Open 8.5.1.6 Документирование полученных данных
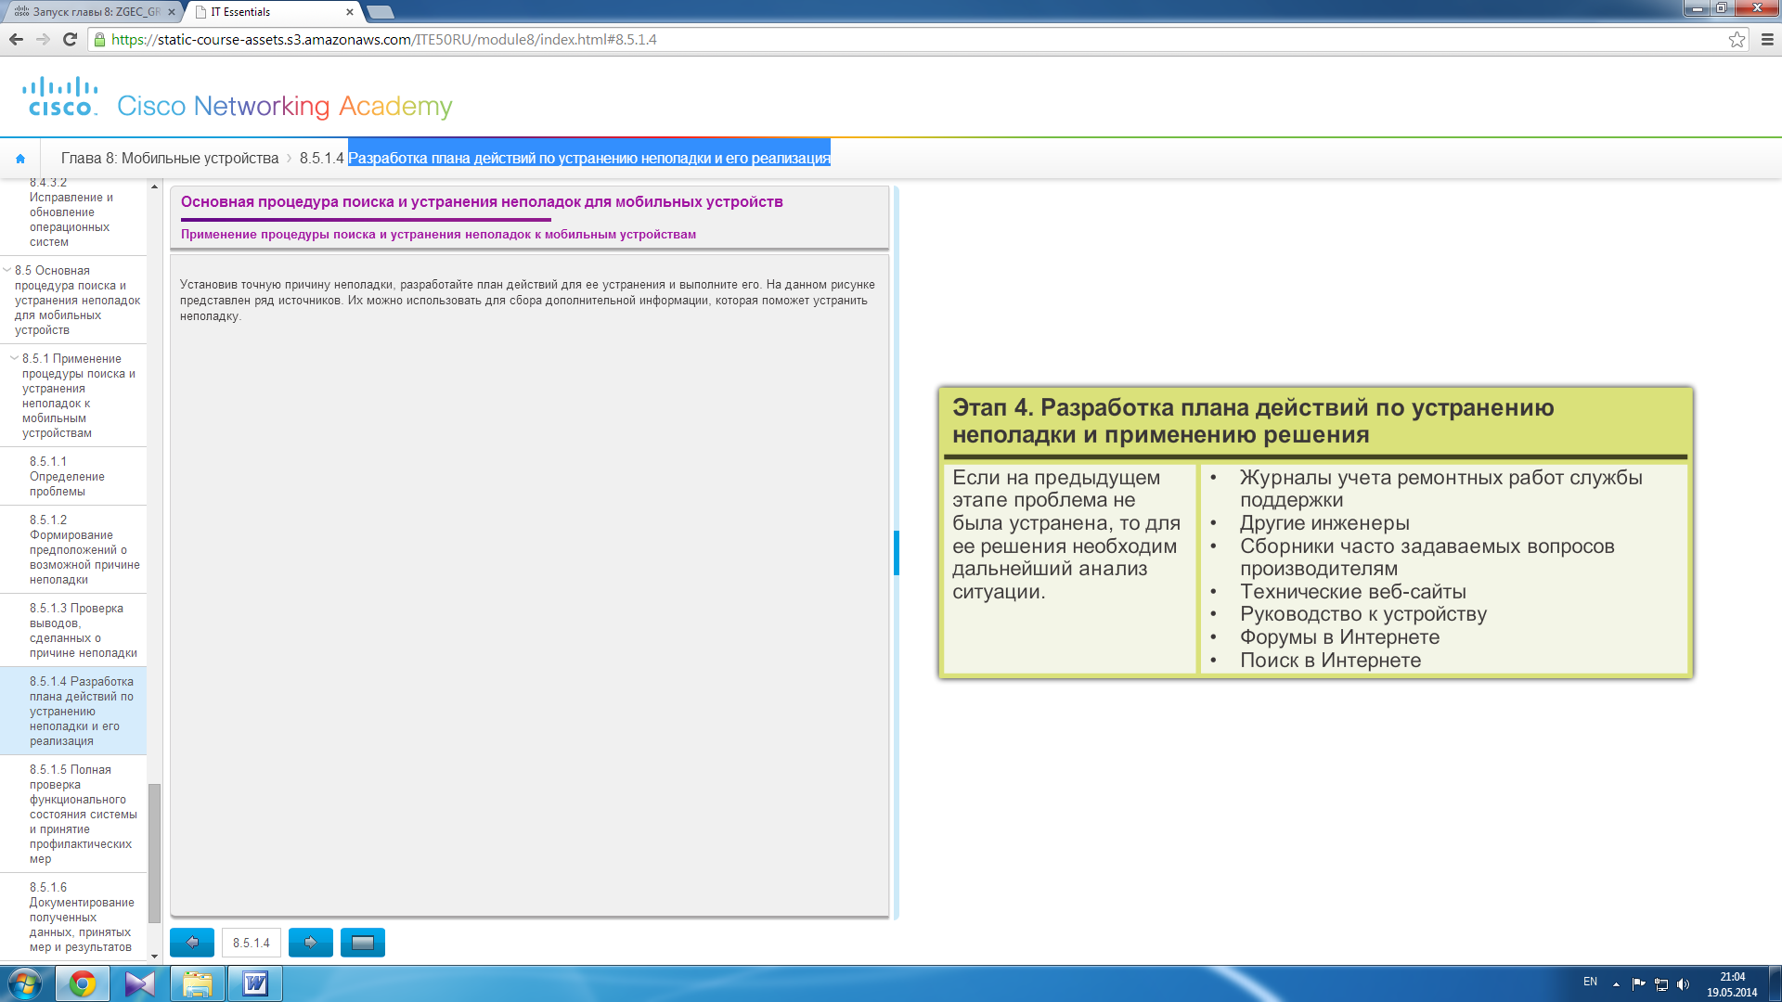The width and height of the screenshot is (1782, 1002). [72, 917]
